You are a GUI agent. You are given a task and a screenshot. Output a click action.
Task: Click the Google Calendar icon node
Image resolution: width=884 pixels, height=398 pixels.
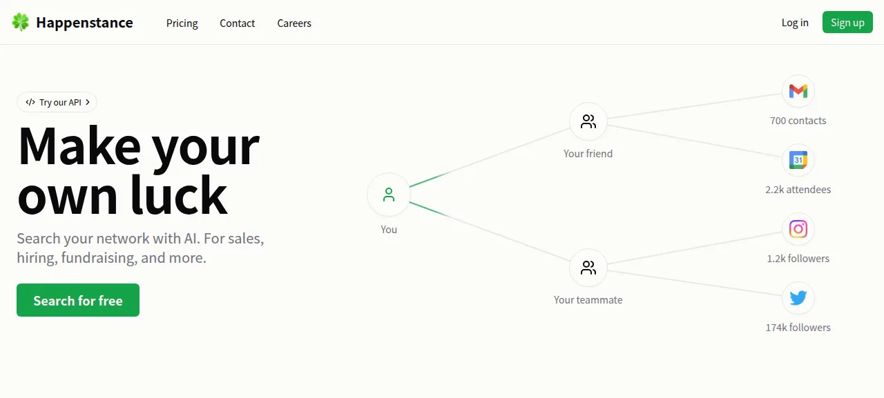798,160
